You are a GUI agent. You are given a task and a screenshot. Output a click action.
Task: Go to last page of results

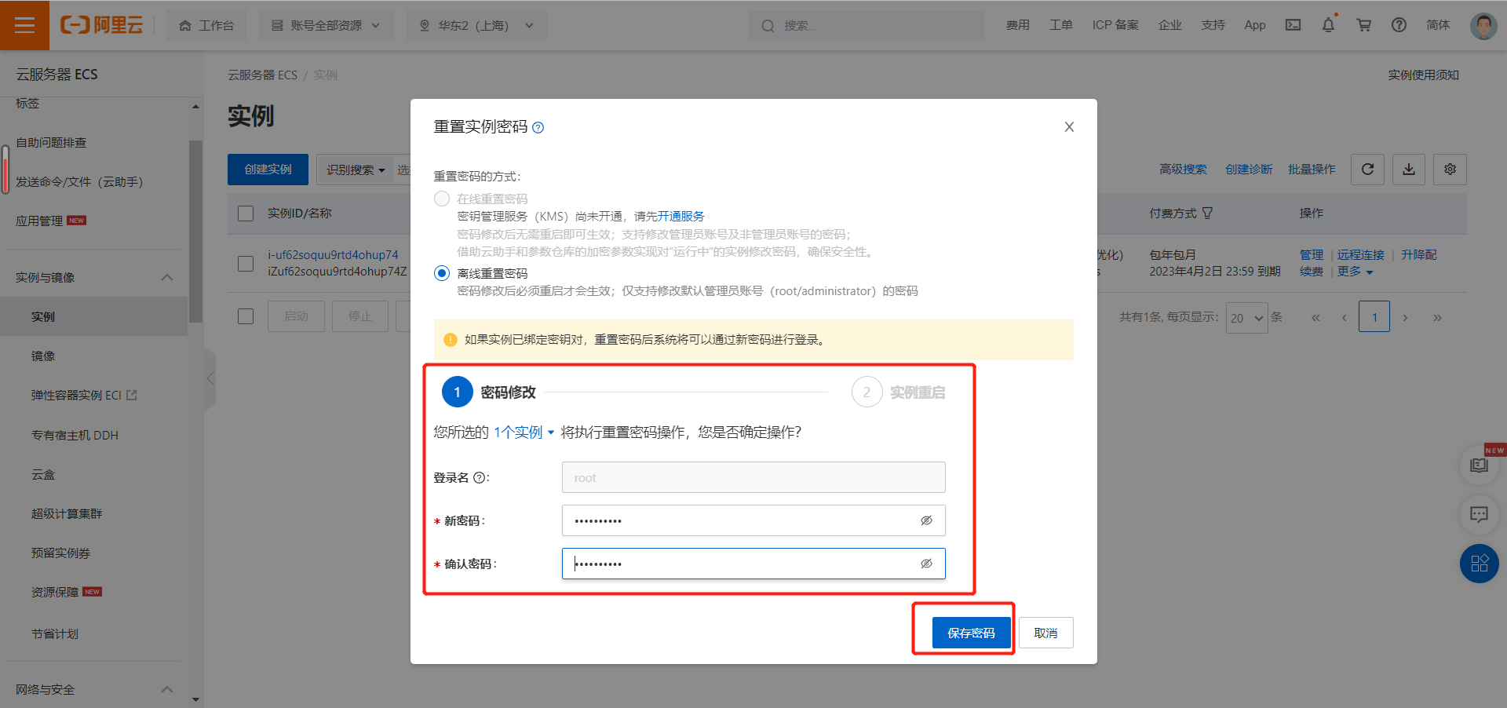(x=1437, y=317)
